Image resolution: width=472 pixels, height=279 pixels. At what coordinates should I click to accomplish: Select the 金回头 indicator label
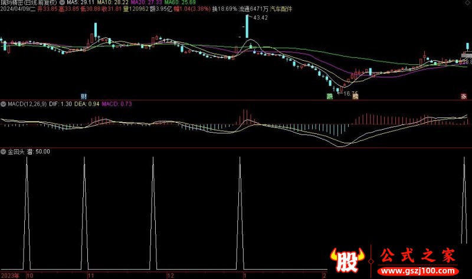click(x=15, y=152)
